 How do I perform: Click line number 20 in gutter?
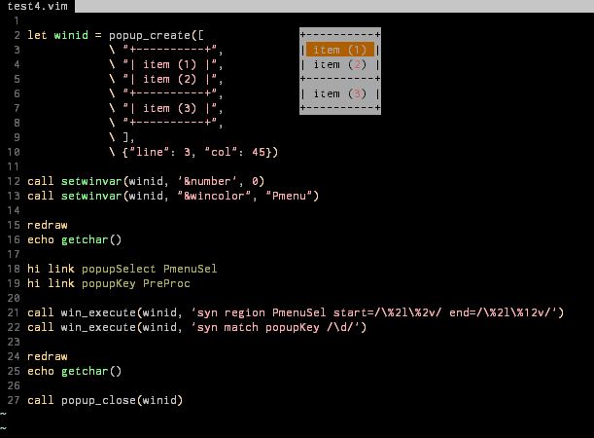13,298
